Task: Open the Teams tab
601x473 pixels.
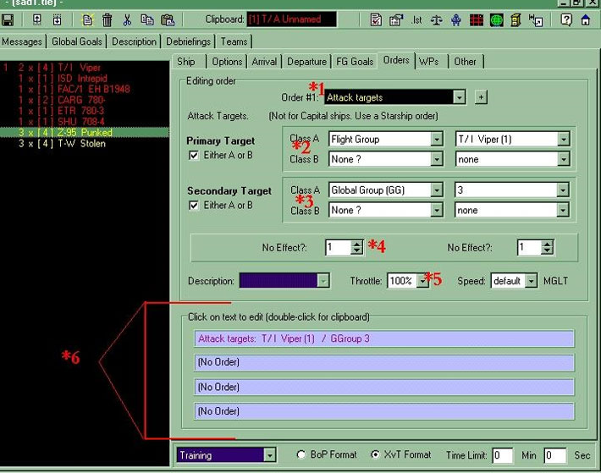Action: pos(234,41)
